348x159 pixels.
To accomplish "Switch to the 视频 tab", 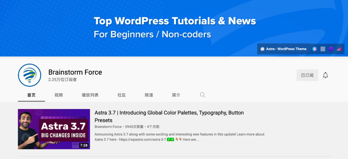I will (59, 95).
